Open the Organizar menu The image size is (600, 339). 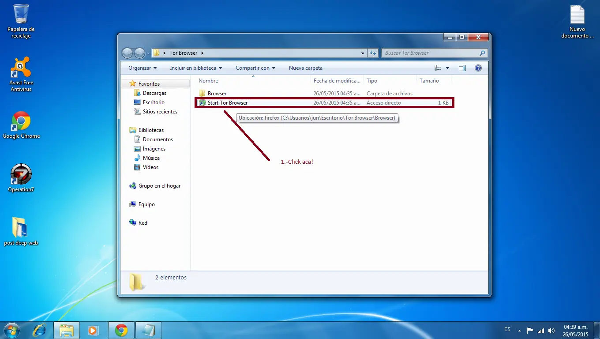(142, 68)
